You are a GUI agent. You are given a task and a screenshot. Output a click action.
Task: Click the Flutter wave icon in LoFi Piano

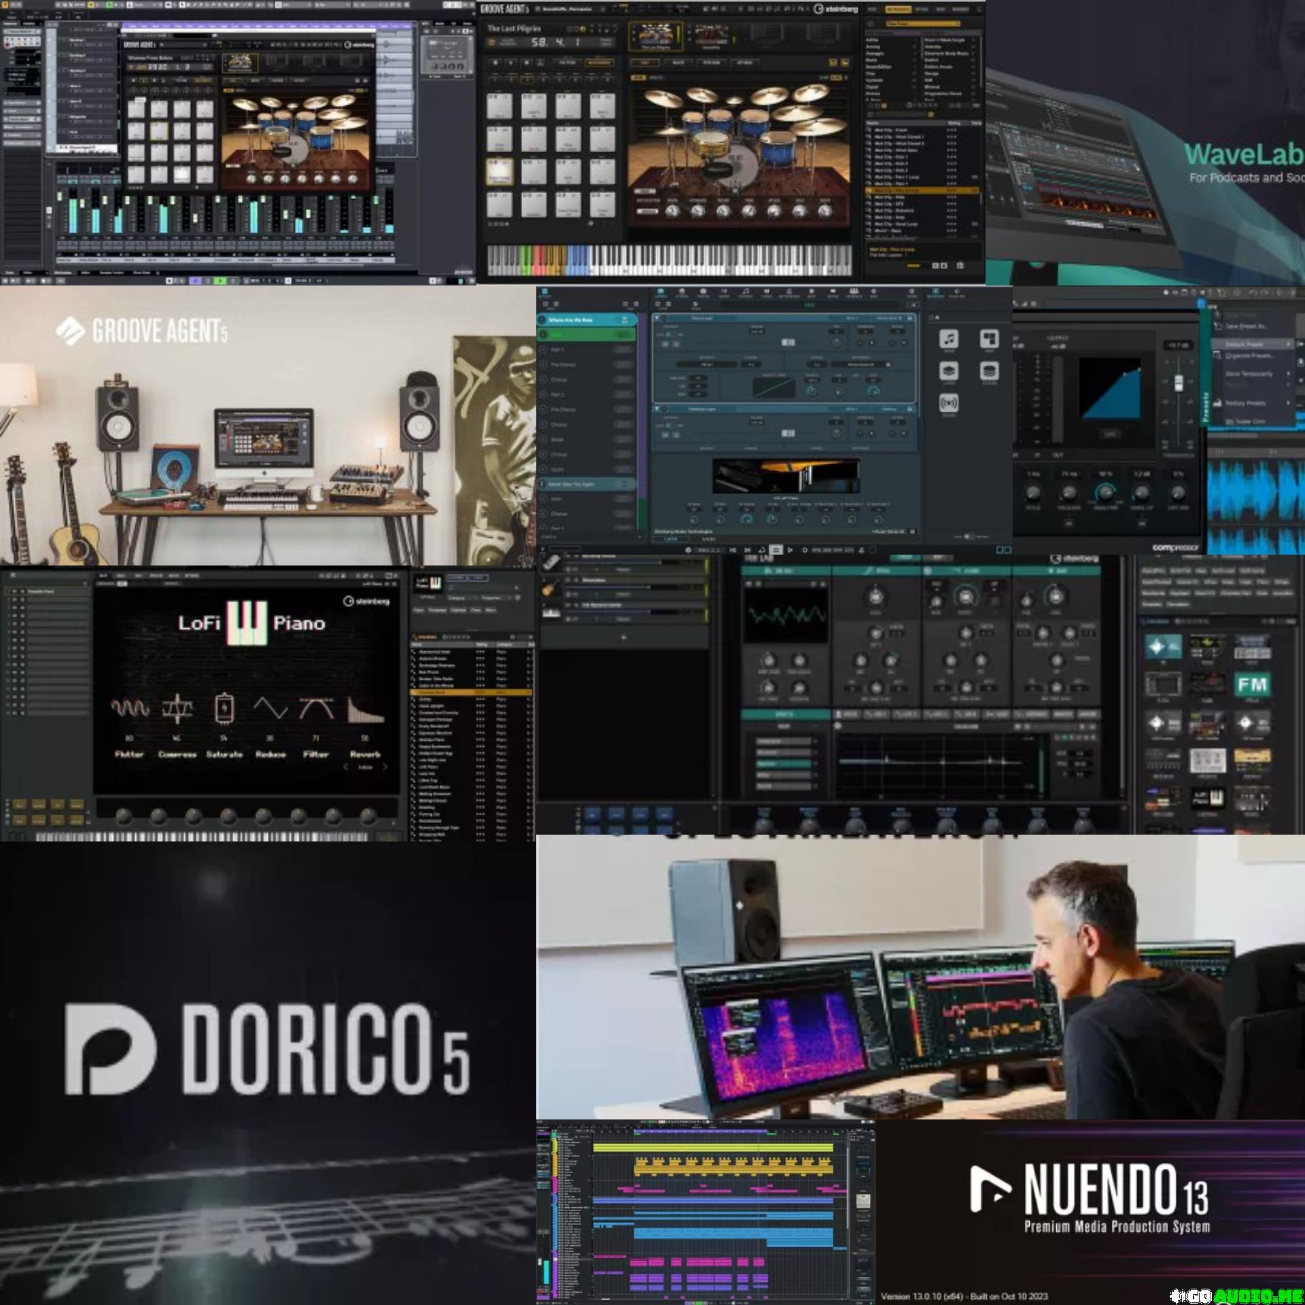point(129,709)
